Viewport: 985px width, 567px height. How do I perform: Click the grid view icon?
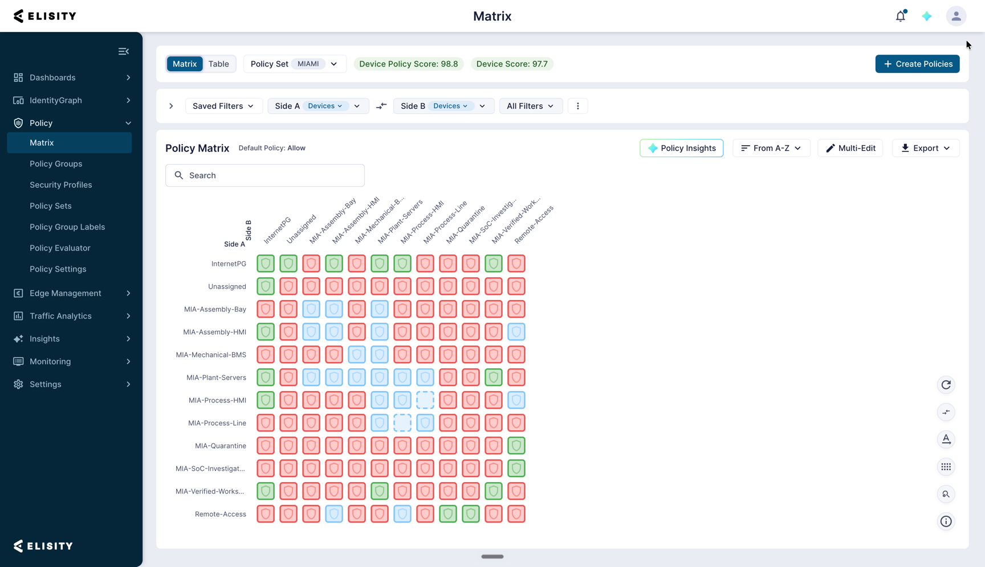pos(946,467)
